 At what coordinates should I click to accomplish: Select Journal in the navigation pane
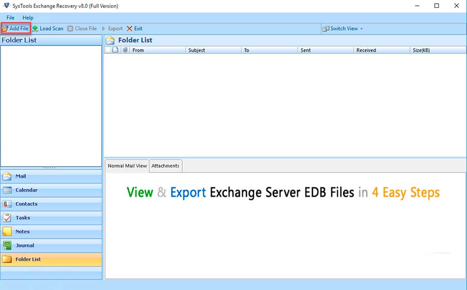[x=51, y=245]
